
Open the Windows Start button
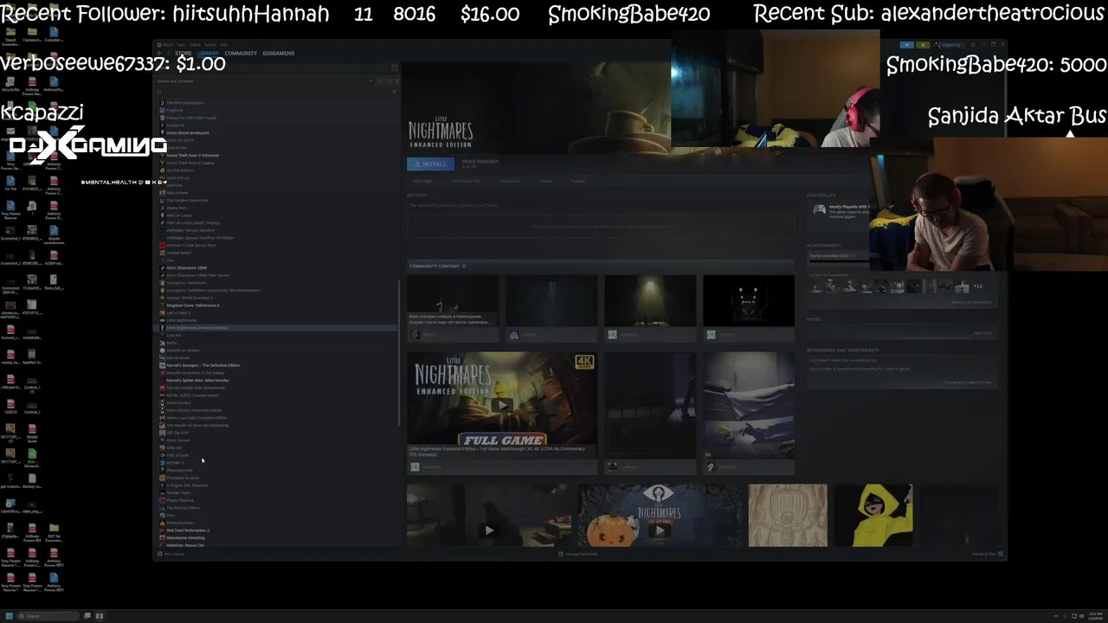click(10, 616)
